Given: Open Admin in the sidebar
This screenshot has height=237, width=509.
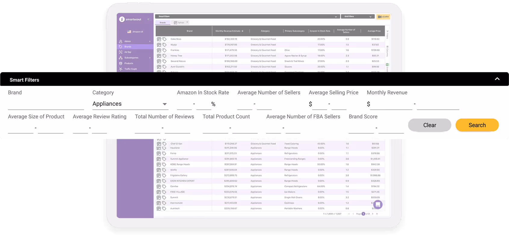Looking at the screenshot, I should tap(128, 41).
